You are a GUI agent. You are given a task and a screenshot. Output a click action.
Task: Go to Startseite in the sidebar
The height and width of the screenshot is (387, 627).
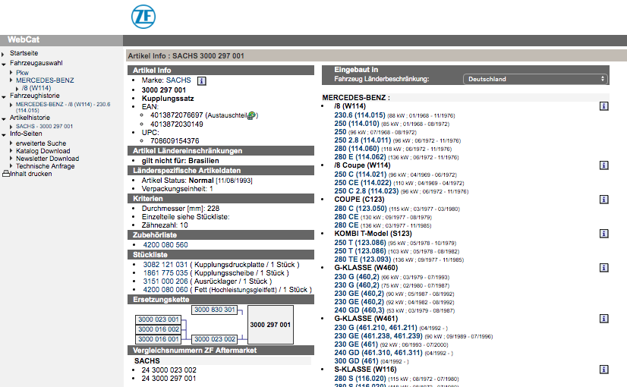coord(24,53)
